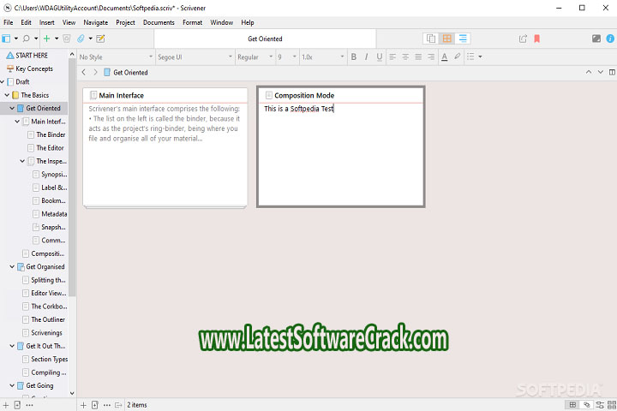This screenshot has height=411, width=617.
Task: Go forward in editor history
Action: click(95, 72)
